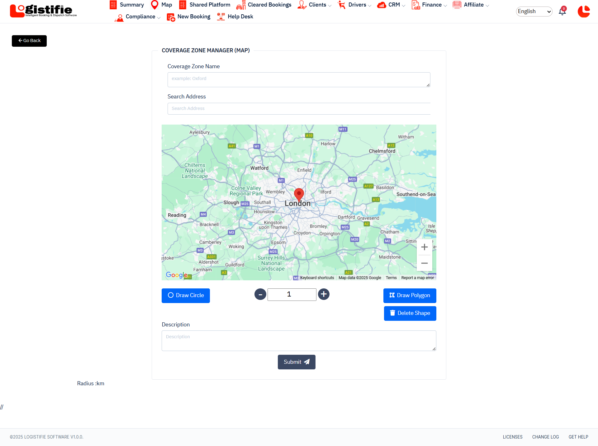Open the Shared Platform menu item
This screenshot has width=598, height=446.
(x=209, y=5)
